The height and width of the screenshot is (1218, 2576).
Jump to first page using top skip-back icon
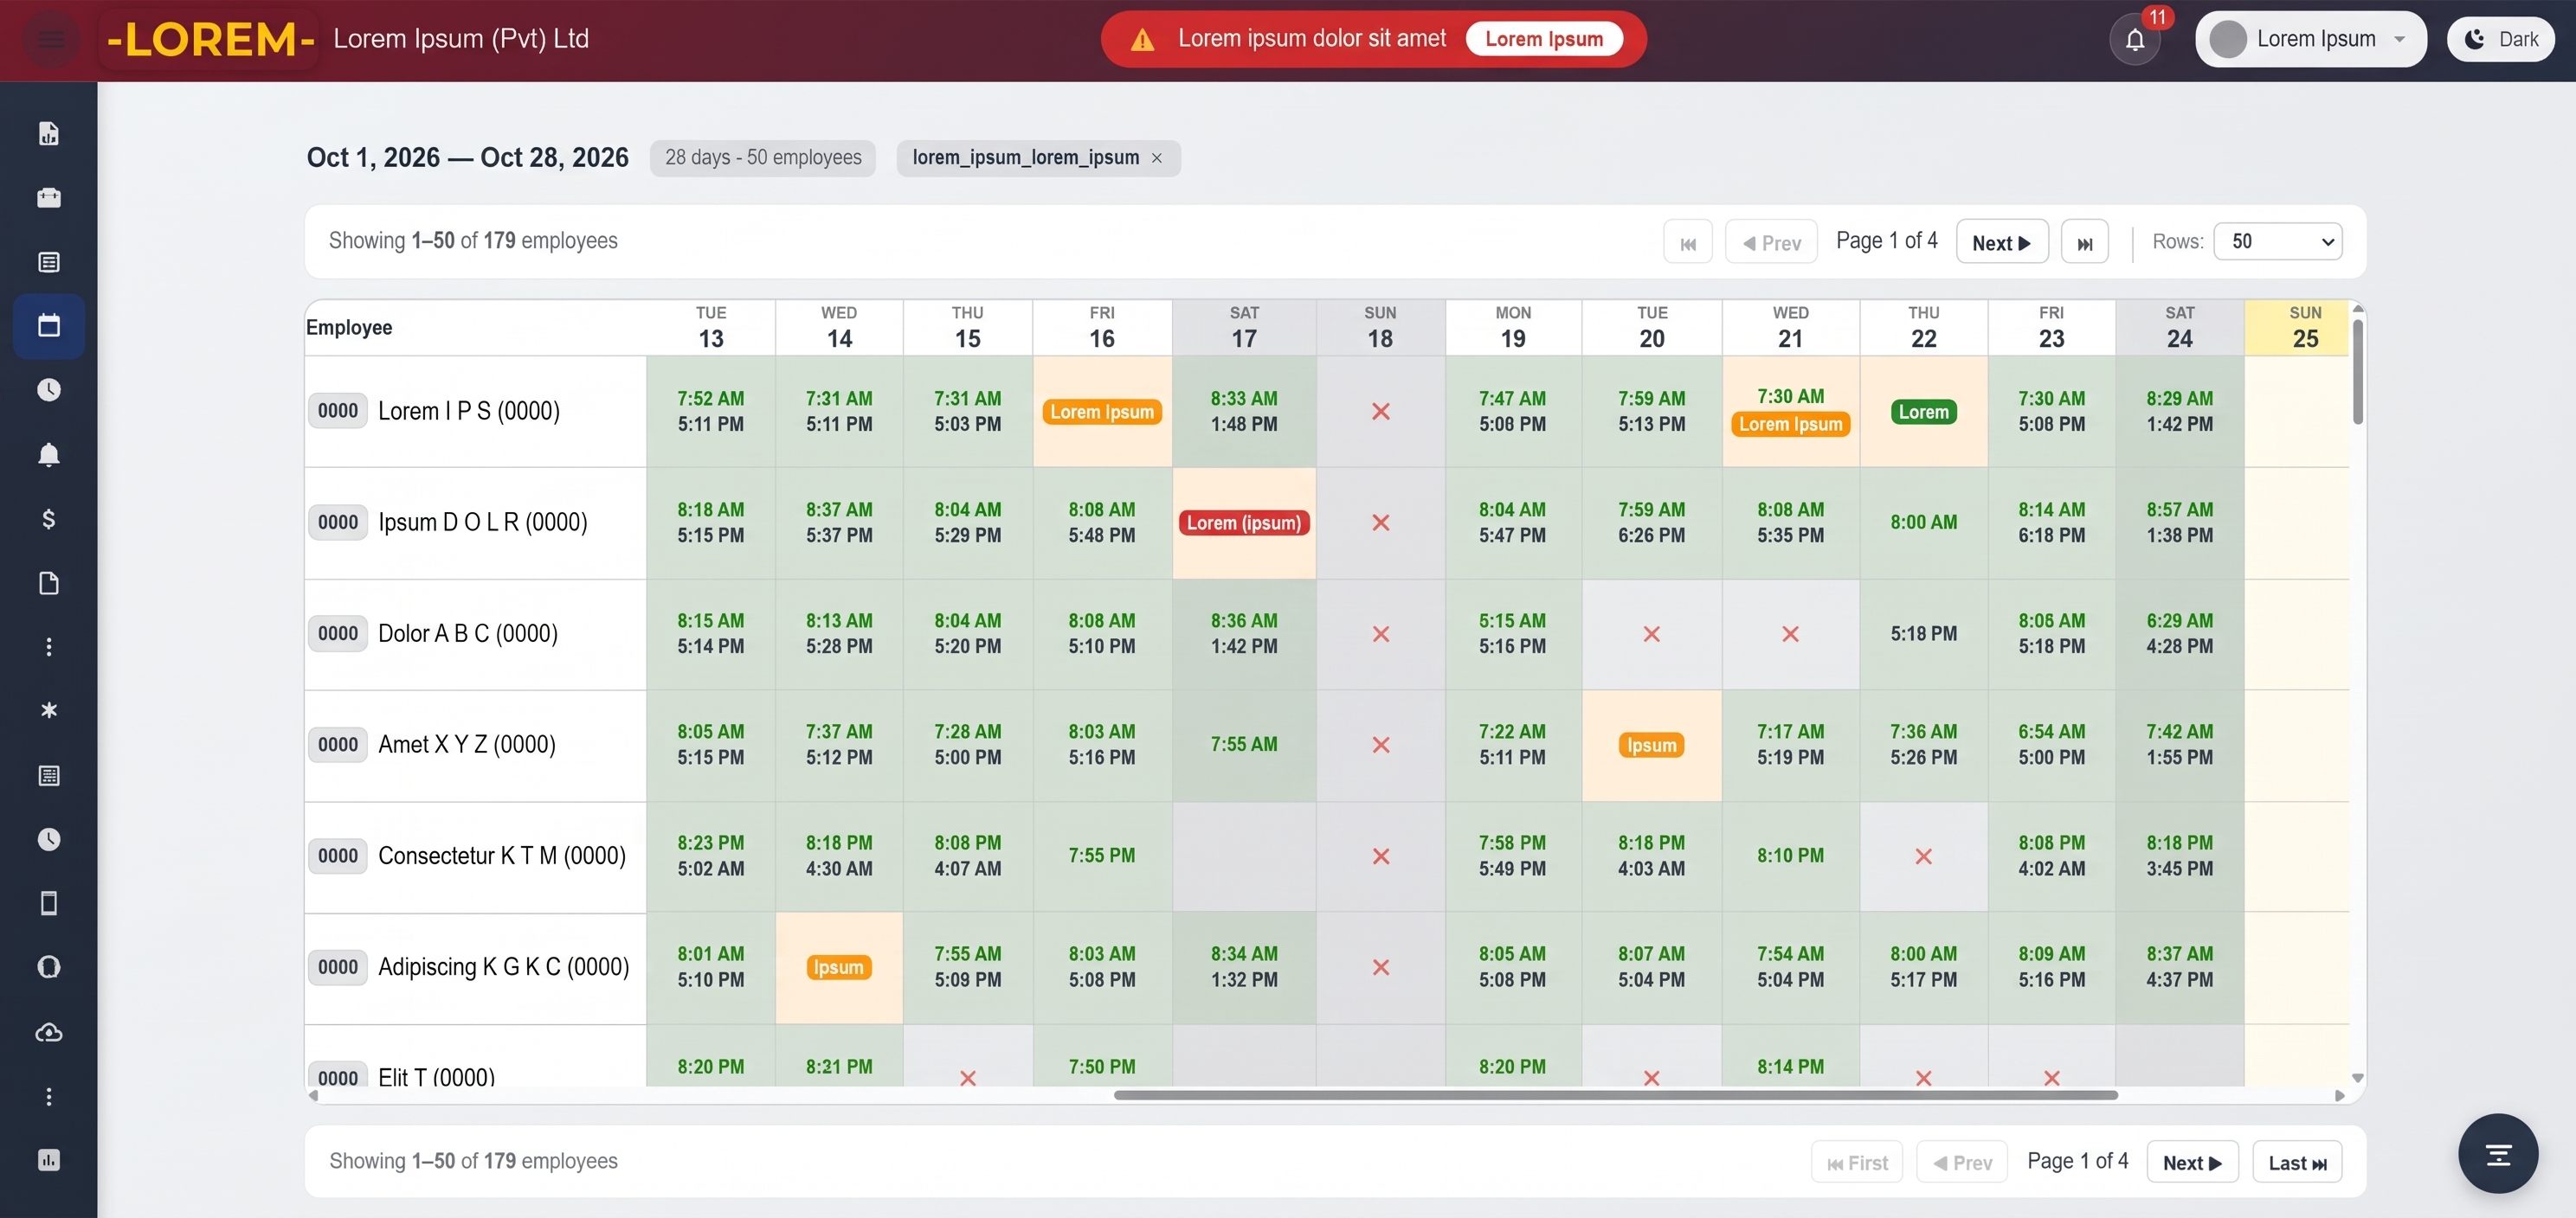click(1688, 242)
